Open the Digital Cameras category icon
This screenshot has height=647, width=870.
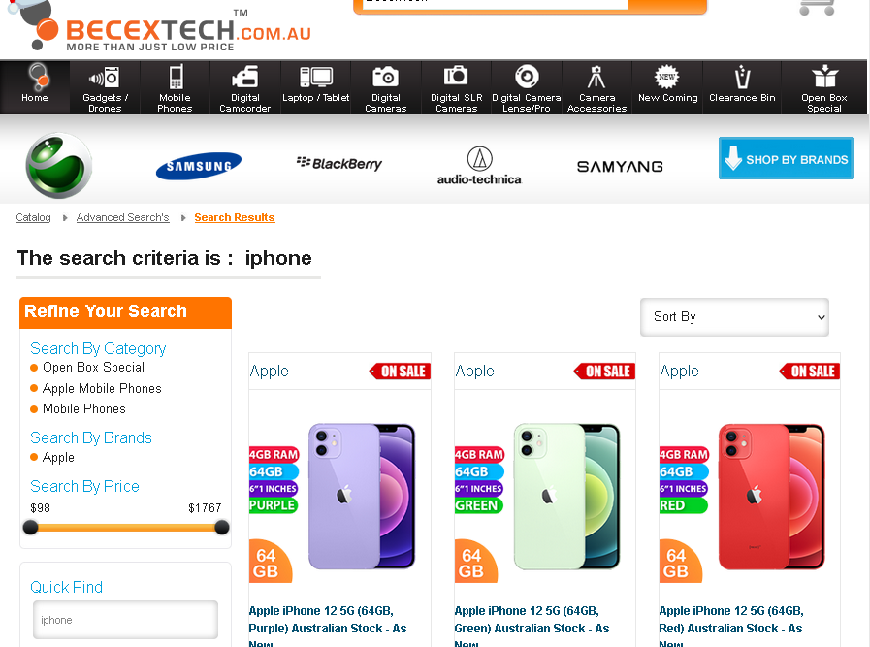(x=386, y=77)
